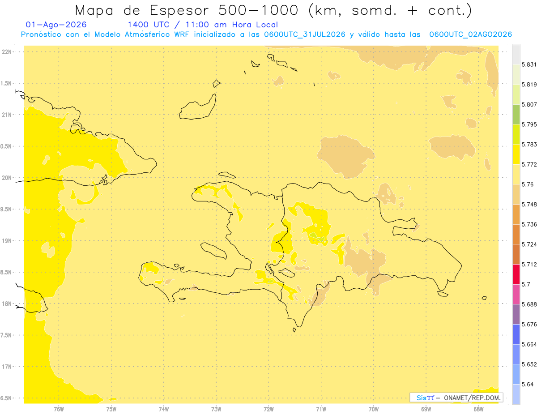537x415 pixels.
Task: Click the orange legend swatch between 5.724 and 5.736
Action: [x=516, y=234]
